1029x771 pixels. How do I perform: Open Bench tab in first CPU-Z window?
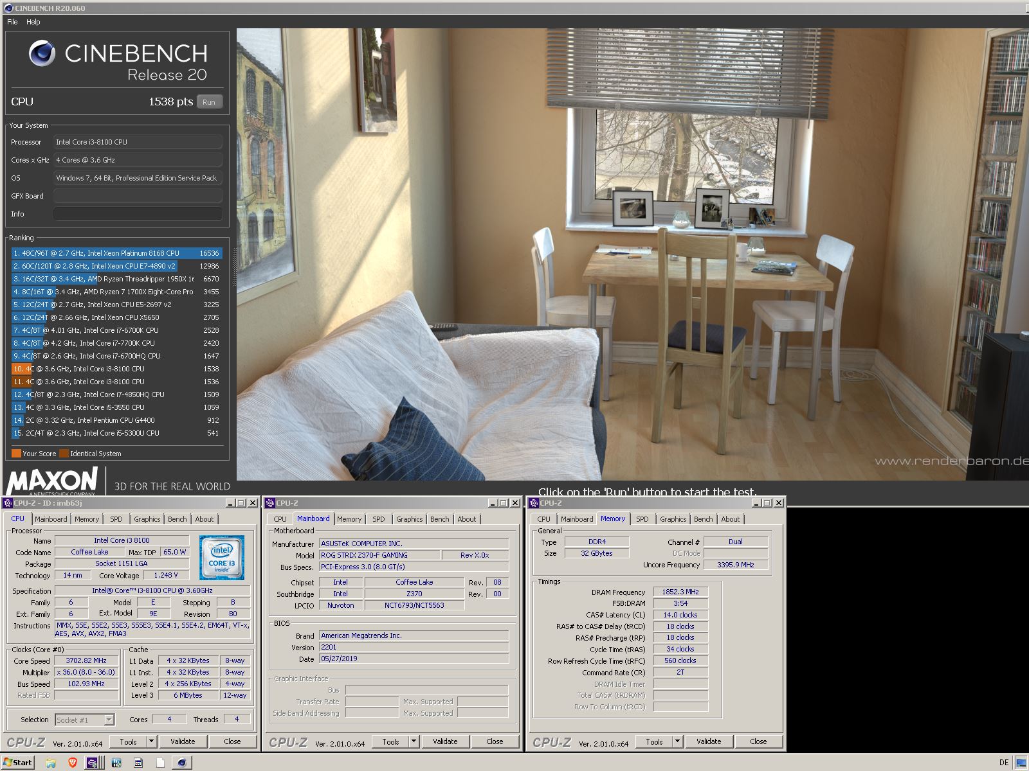tap(178, 519)
